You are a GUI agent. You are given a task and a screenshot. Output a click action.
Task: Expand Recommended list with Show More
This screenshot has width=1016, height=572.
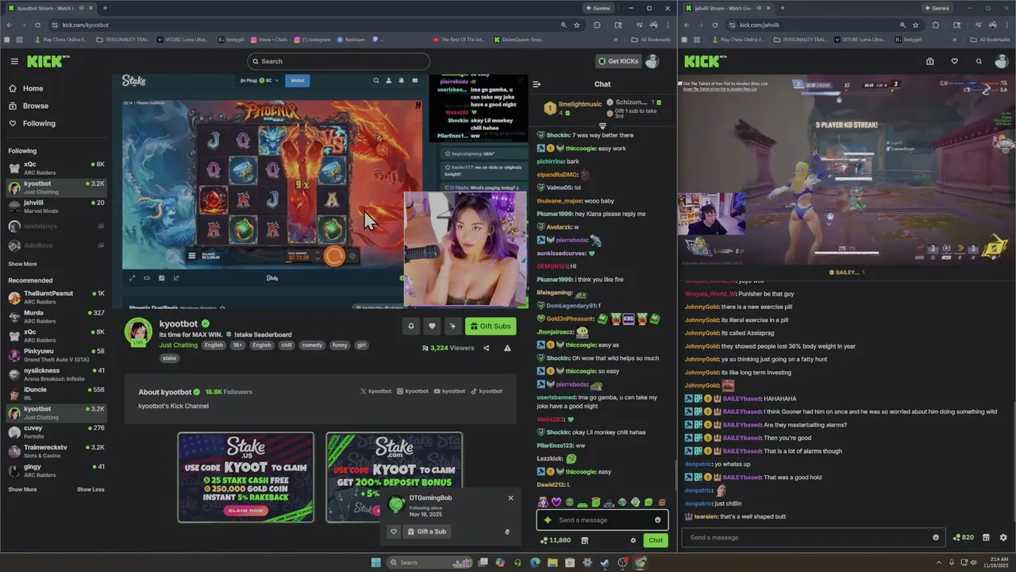tap(22, 489)
